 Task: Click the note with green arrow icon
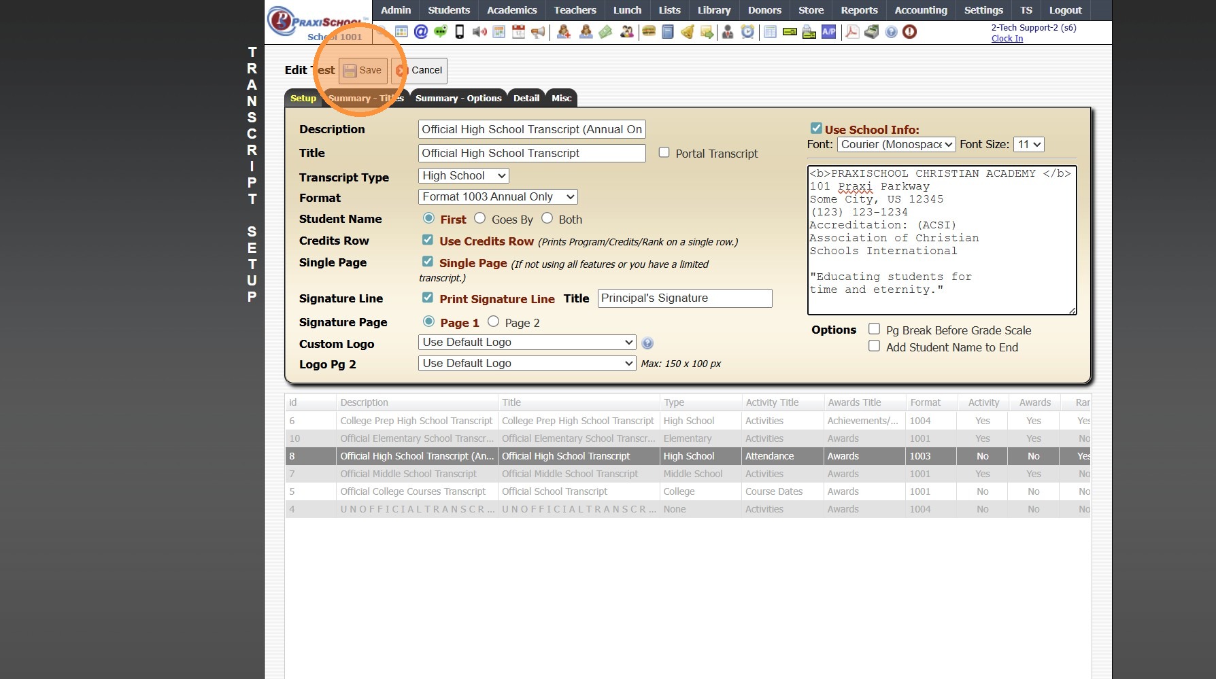[707, 32]
